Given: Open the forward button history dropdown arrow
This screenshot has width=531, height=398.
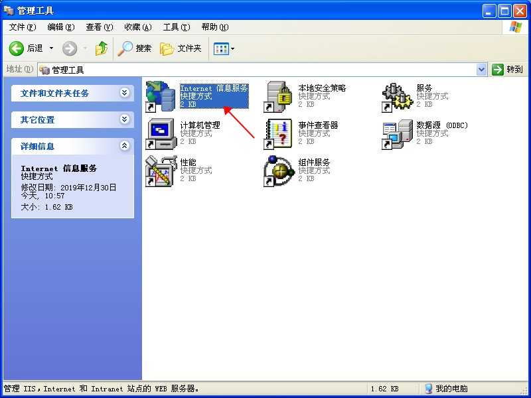Looking at the screenshot, I should coord(85,48).
